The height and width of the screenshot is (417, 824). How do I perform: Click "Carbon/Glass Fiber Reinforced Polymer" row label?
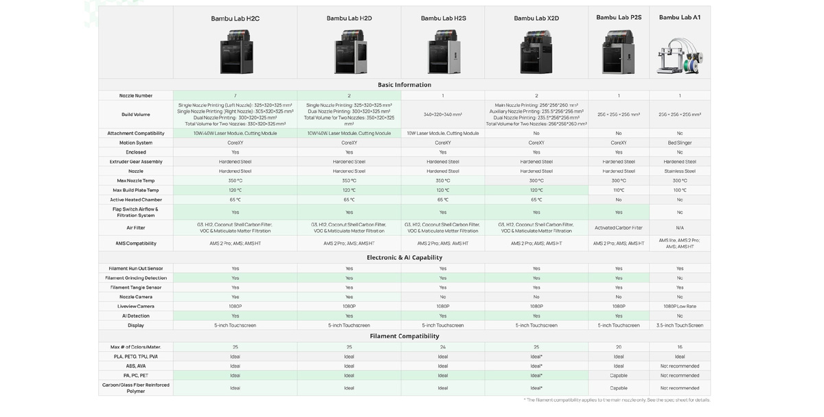pos(136,388)
